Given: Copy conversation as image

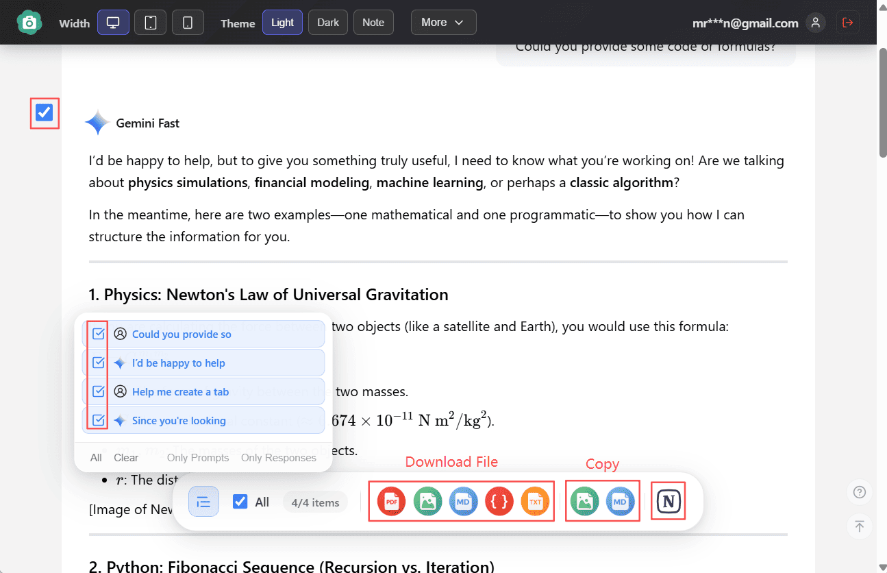Looking at the screenshot, I should pos(584,502).
